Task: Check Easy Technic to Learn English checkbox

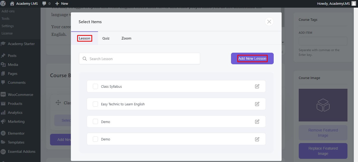Action: pyautogui.click(x=95, y=104)
